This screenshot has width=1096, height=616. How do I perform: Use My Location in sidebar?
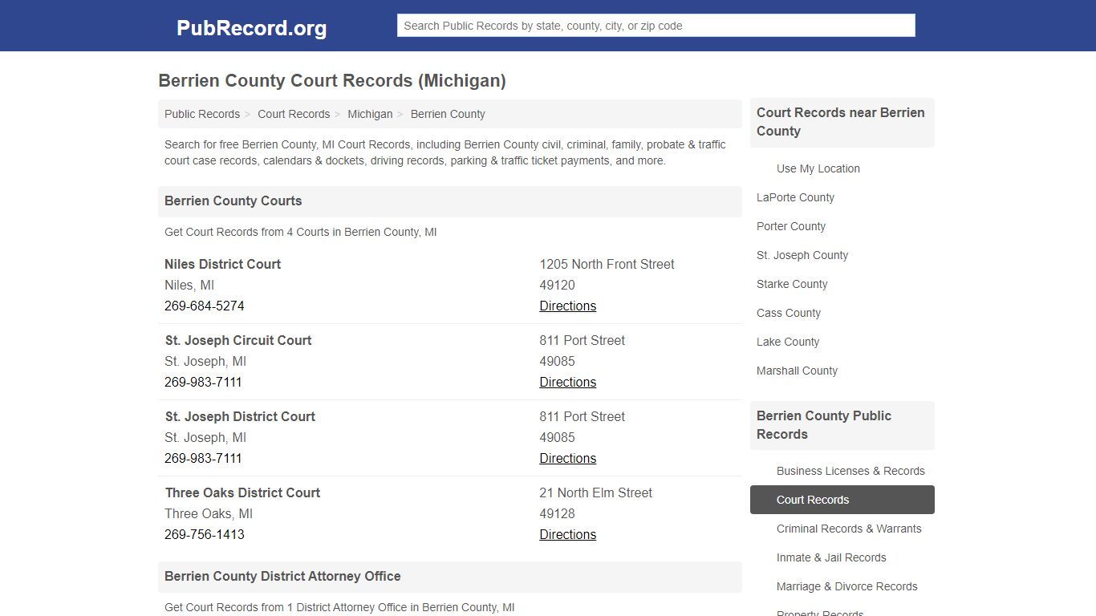818,168
